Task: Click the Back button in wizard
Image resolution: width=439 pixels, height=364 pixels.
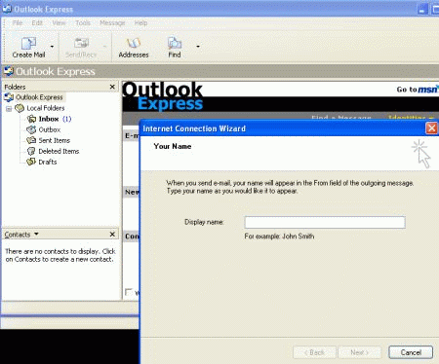Action: tap(314, 352)
